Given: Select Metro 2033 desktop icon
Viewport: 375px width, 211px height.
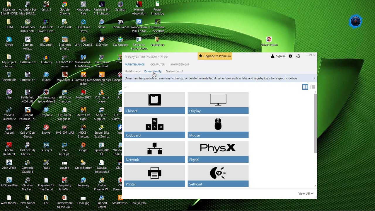Looking at the screenshot, I should (83, 94).
